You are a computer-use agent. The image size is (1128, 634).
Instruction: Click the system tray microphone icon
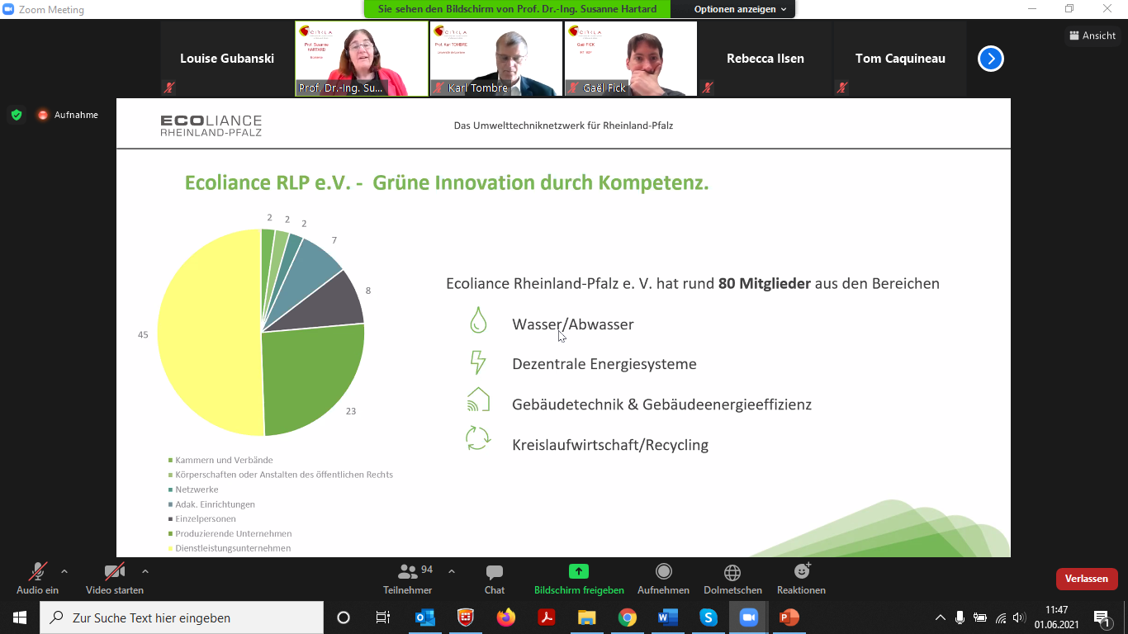coord(960,617)
